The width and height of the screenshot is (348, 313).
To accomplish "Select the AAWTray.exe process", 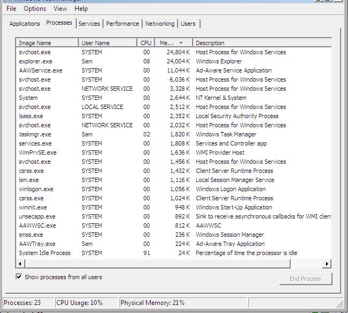I will coord(174,244).
